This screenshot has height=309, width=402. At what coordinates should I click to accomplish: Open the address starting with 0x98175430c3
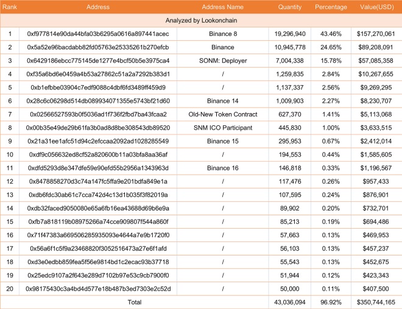[98, 288]
